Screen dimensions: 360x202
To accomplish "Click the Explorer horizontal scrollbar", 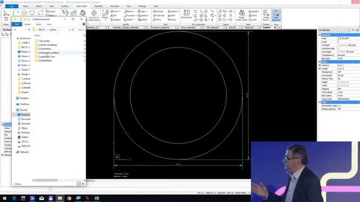I will point(46,180).
